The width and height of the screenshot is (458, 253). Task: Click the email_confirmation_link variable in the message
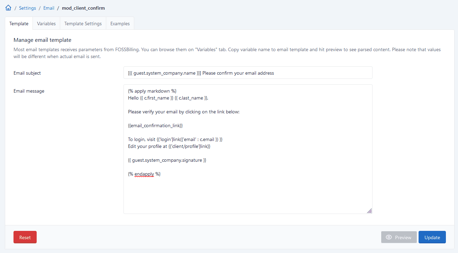point(155,125)
